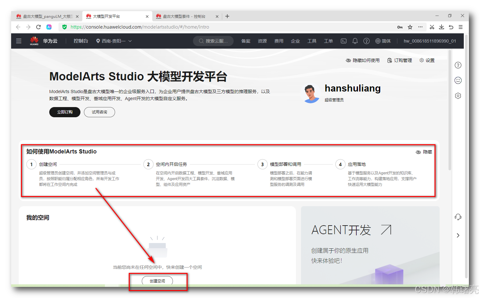Close the 盘古大模型_panguLM tab

[x=77, y=17]
